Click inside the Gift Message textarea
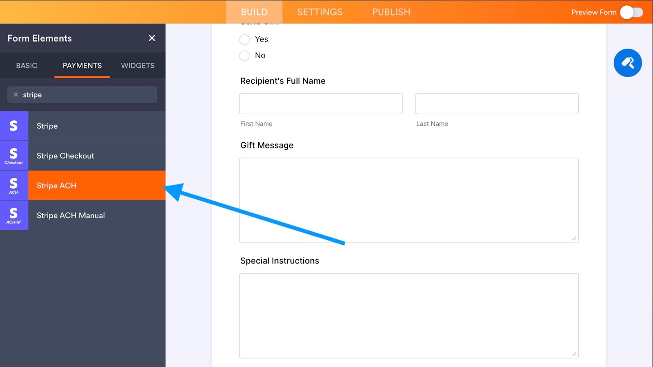653x367 pixels. click(409, 200)
